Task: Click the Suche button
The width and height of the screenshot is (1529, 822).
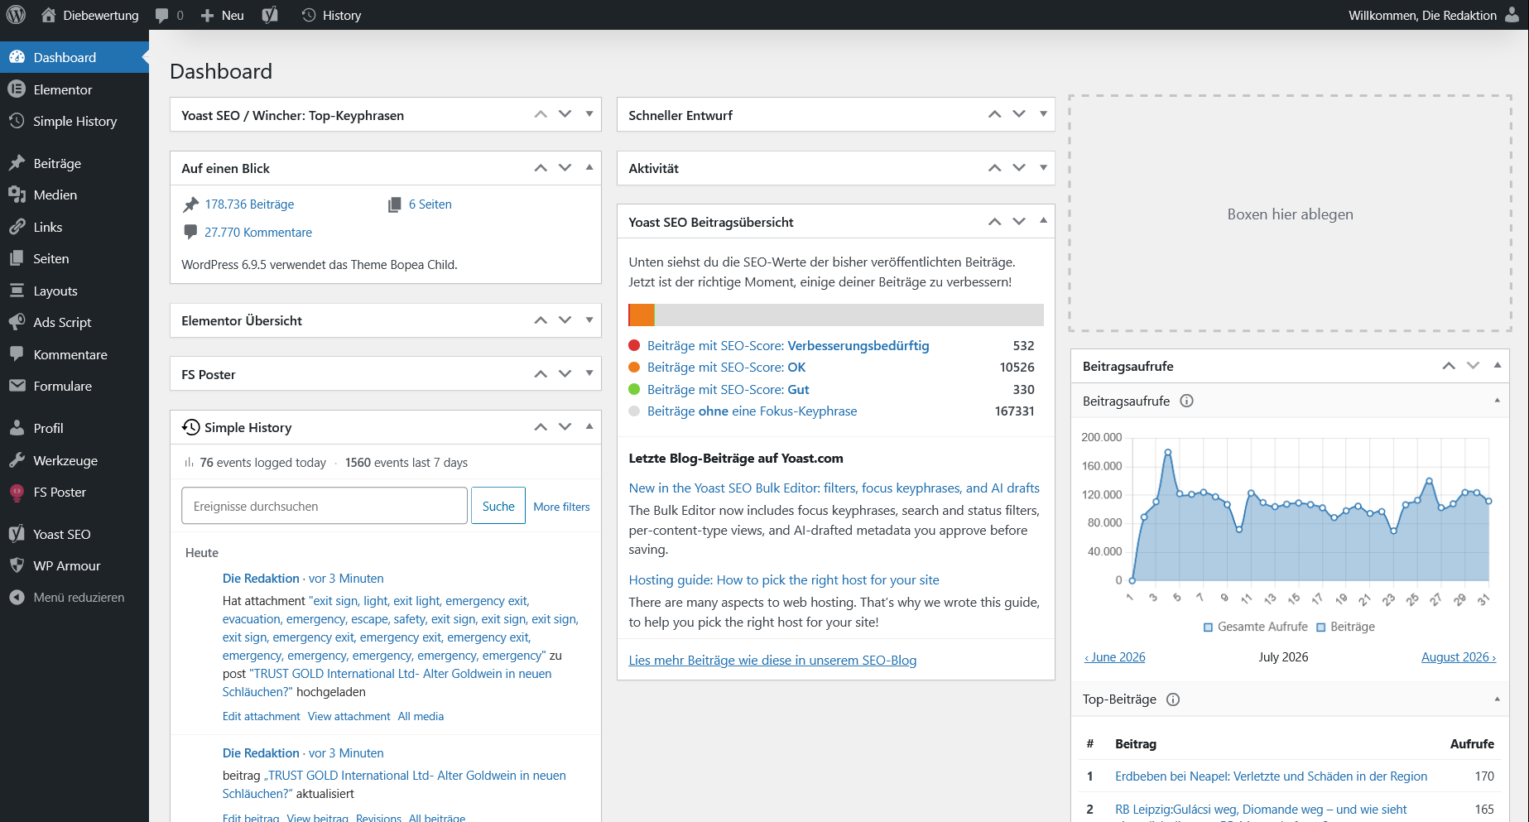Action: pyautogui.click(x=498, y=506)
